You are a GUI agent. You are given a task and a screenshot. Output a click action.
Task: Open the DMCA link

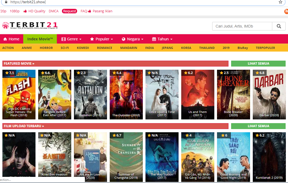click(54, 11)
